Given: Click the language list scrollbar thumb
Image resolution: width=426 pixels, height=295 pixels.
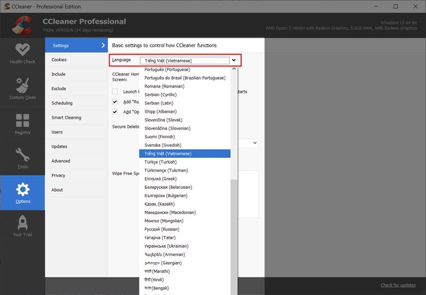Looking at the screenshot, I should pos(234,236).
